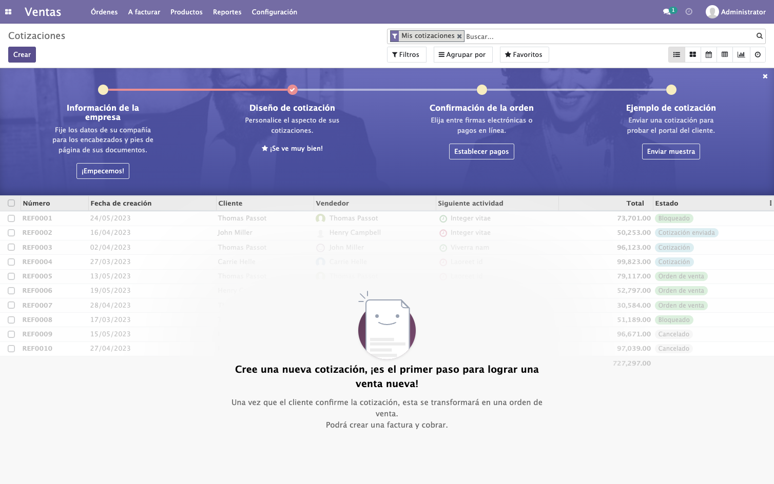Click the date 15/05/2023 in REF0009 row
The width and height of the screenshot is (774, 484).
click(x=110, y=334)
